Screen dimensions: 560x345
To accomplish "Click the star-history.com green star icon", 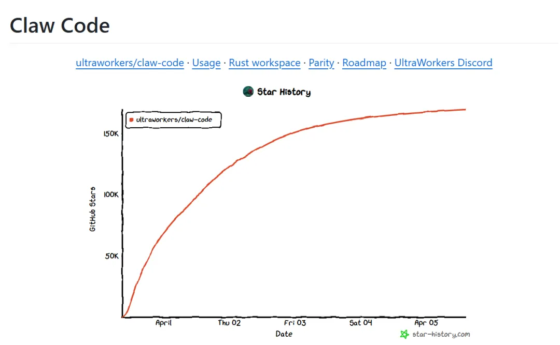I will (404, 334).
